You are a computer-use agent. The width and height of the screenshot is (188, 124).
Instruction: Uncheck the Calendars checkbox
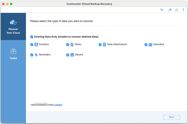click(x=146, y=45)
